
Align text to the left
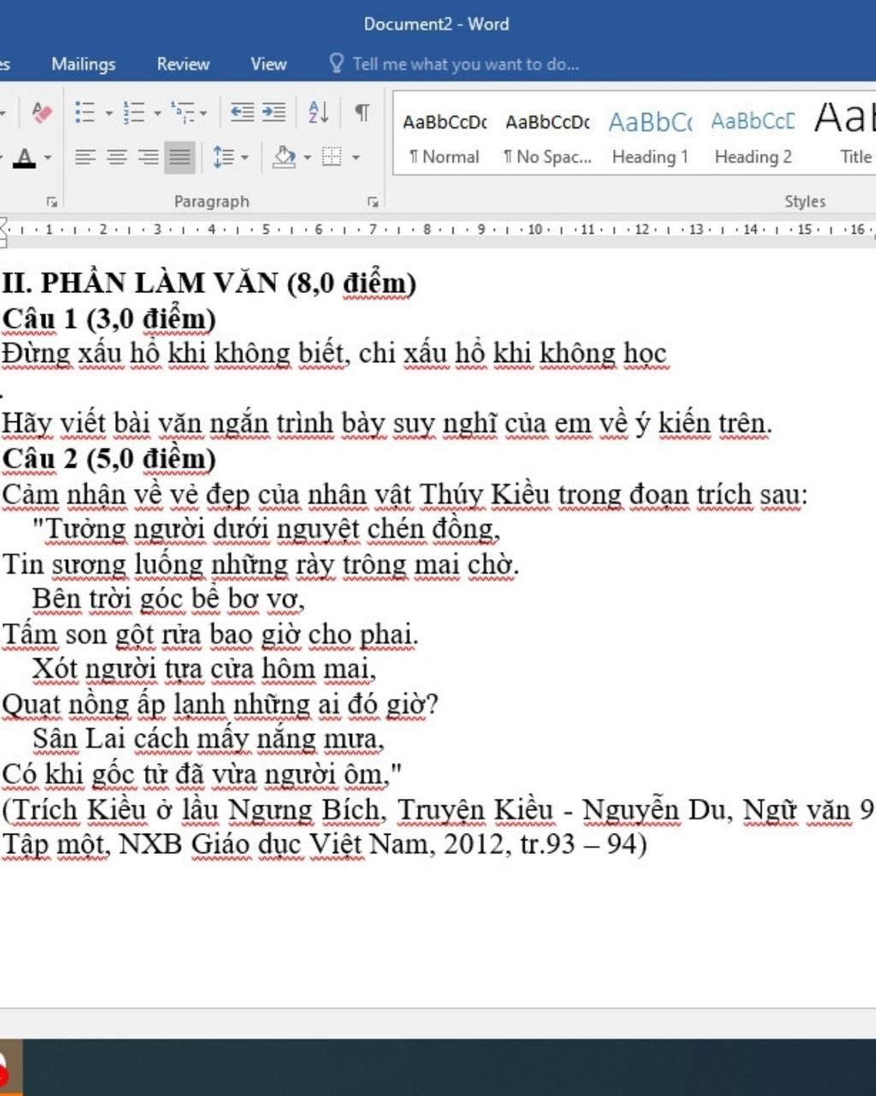click(85, 157)
